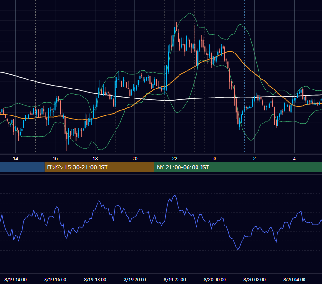Click the 8/20 02:00 date label
The width and height of the screenshot is (322, 284).
pos(254,279)
